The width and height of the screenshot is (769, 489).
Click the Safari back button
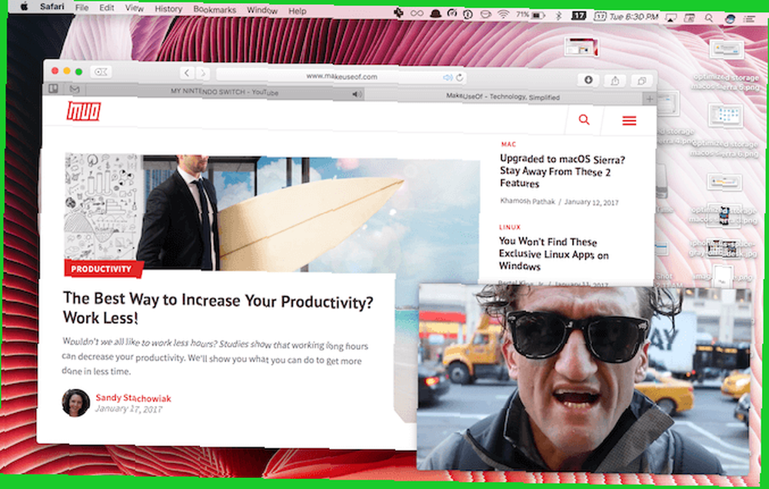(x=187, y=73)
